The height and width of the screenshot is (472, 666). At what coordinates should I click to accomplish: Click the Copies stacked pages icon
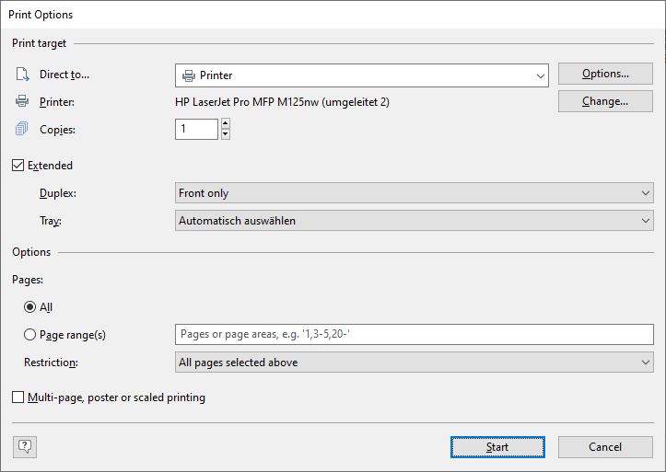(22, 129)
